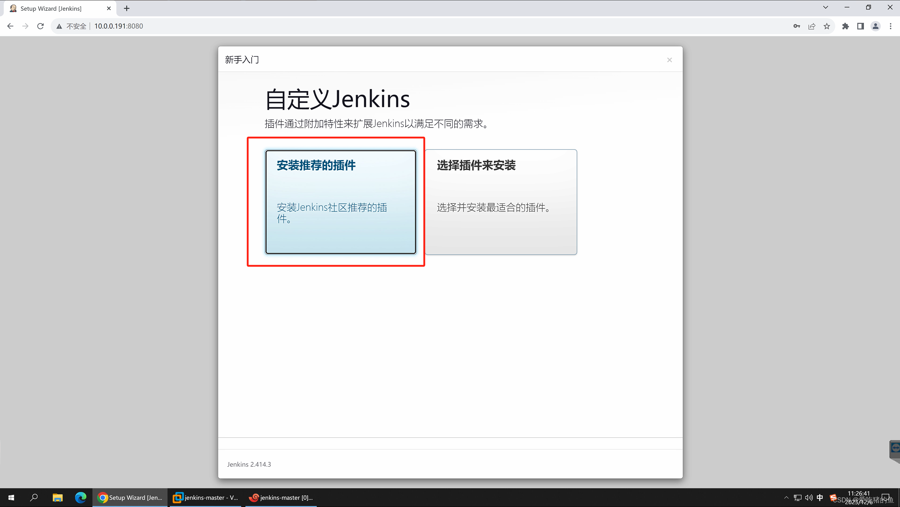Click the 自定义Jenkins heading

pos(337,99)
